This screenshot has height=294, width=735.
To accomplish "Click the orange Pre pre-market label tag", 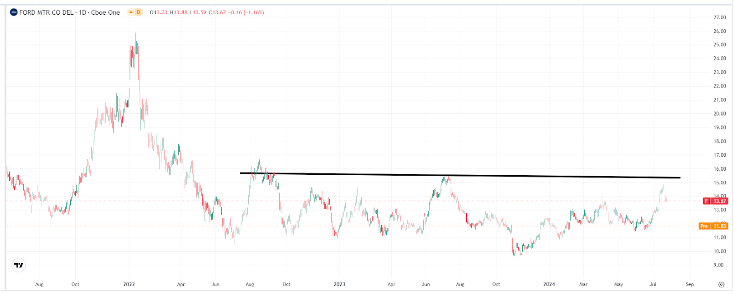I will point(704,226).
